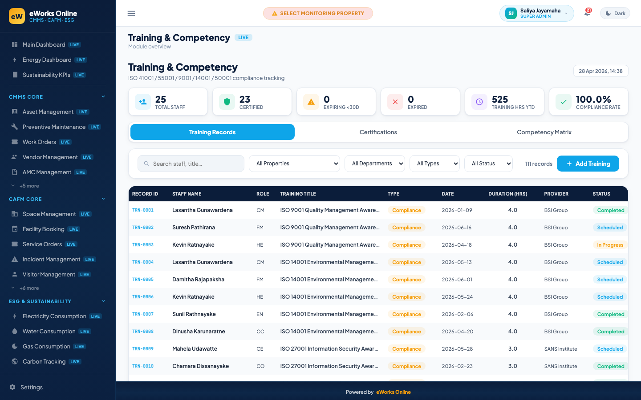Click the eWorks Online footer link
This screenshot has height=400, width=641.
click(x=394, y=392)
